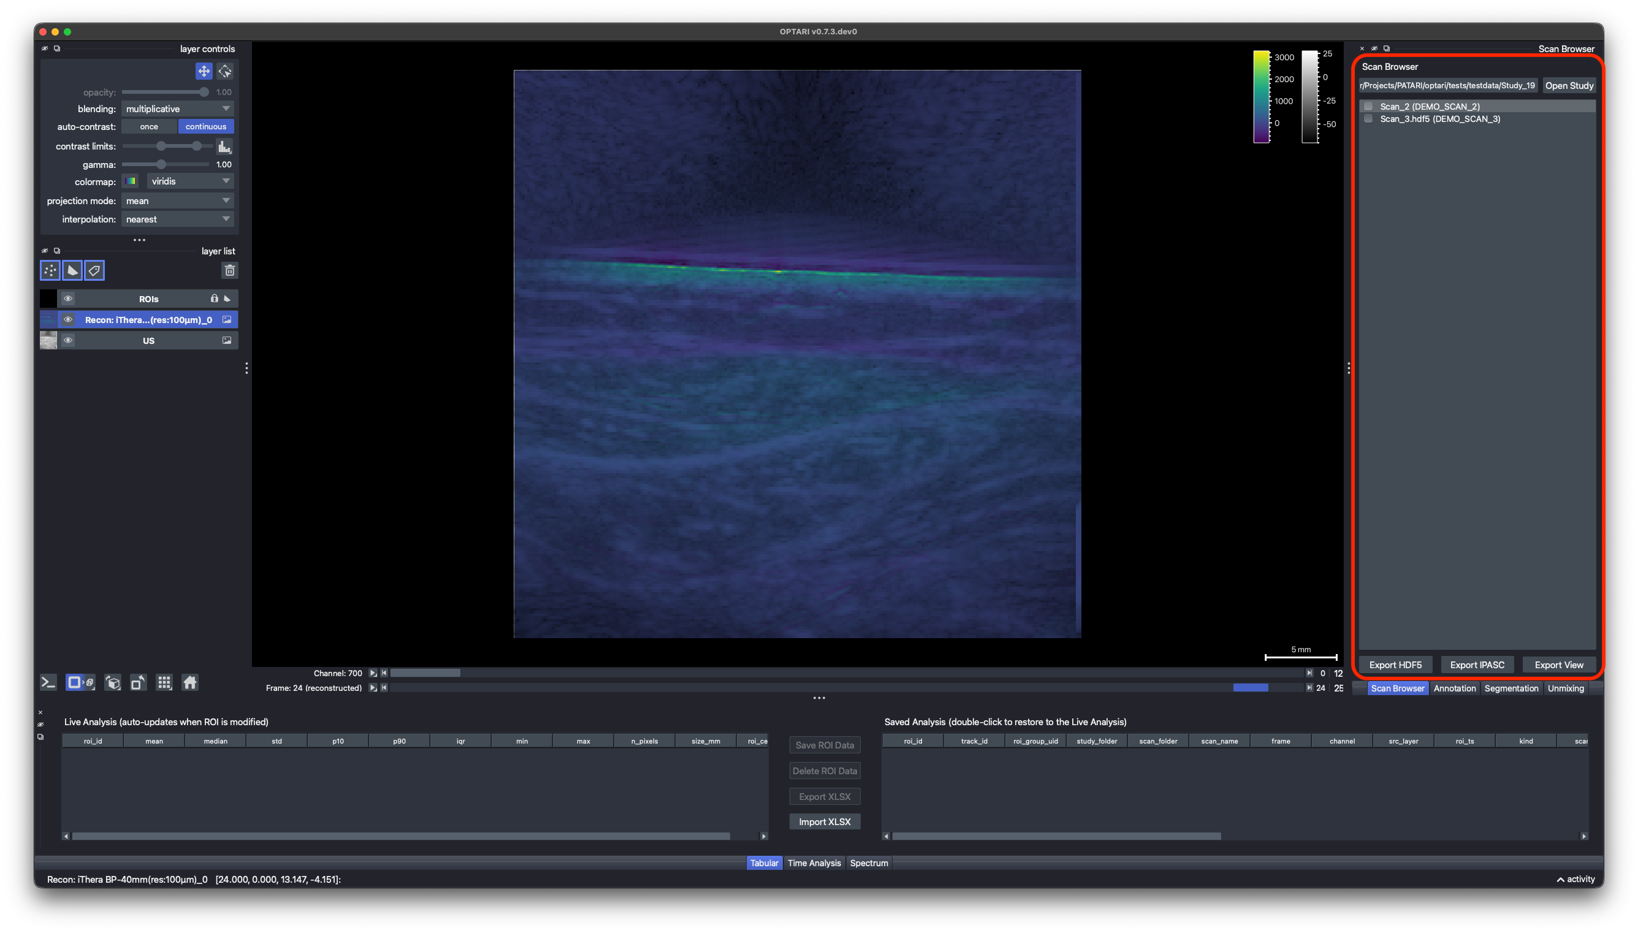Check the Scan_3.hdf5 (DEMO_SCAN_3) checkbox
The height and width of the screenshot is (933, 1638).
(1369, 118)
